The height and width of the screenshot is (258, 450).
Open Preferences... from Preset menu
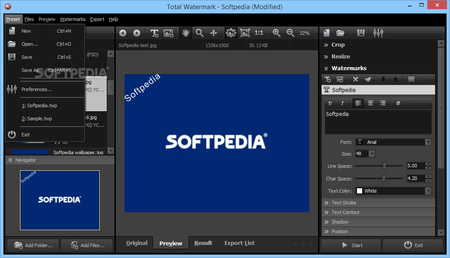click(x=45, y=89)
